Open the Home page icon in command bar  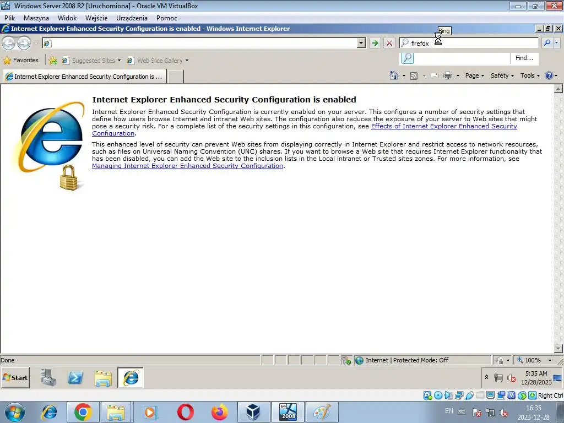tap(394, 75)
